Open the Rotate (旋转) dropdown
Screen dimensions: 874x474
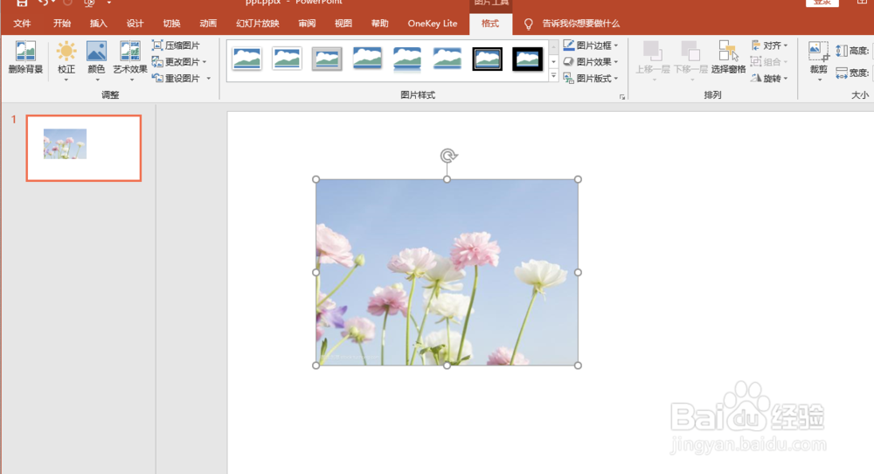770,79
